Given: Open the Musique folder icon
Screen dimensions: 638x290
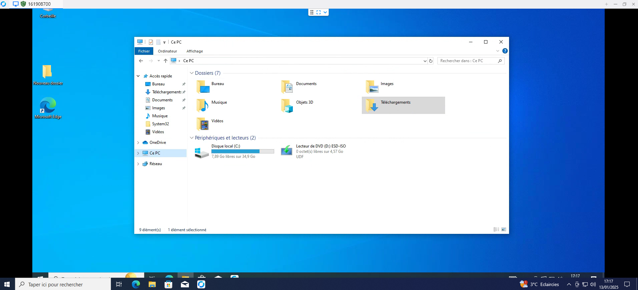Looking at the screenshot, I should tap(203, 106).
